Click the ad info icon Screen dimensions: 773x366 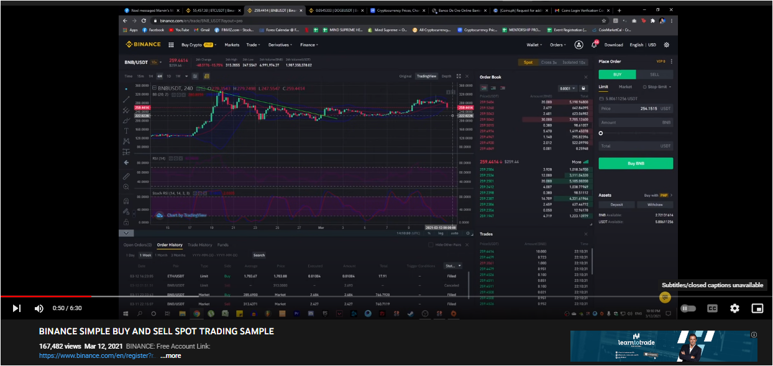(754, 334)
